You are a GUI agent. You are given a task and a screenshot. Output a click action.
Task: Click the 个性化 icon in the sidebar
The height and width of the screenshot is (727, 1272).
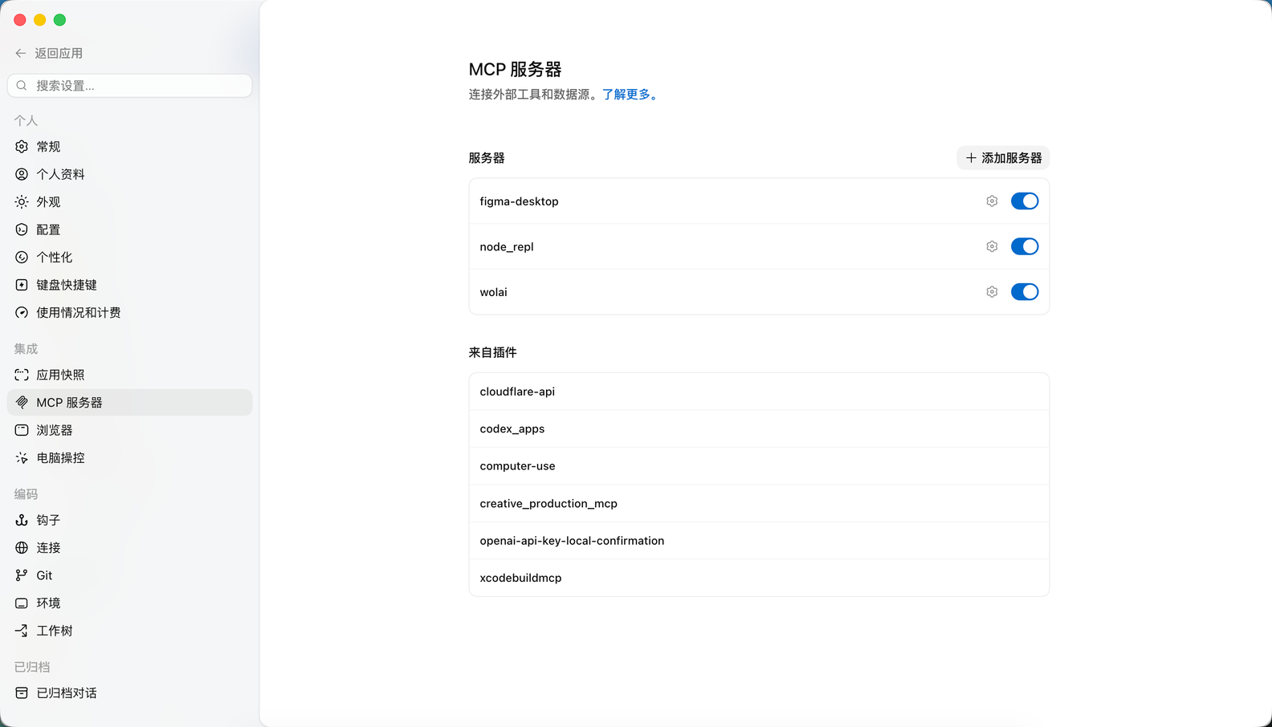[22, 258]
